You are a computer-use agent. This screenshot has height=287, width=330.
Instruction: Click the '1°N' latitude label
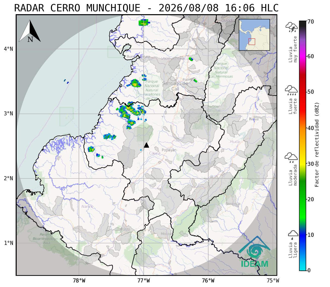pos(8,243)
